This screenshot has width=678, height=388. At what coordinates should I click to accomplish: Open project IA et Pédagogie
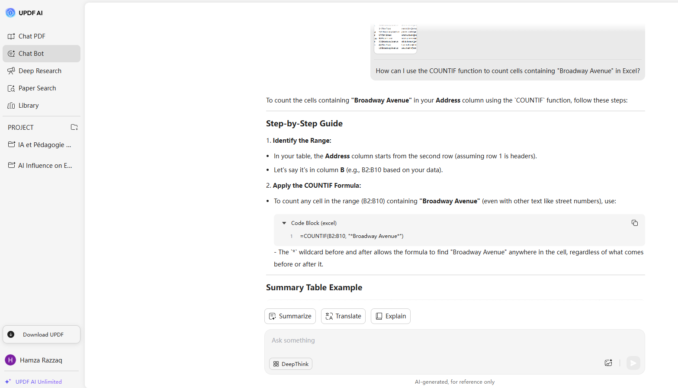pyautogui.click(x=42, y=145)
